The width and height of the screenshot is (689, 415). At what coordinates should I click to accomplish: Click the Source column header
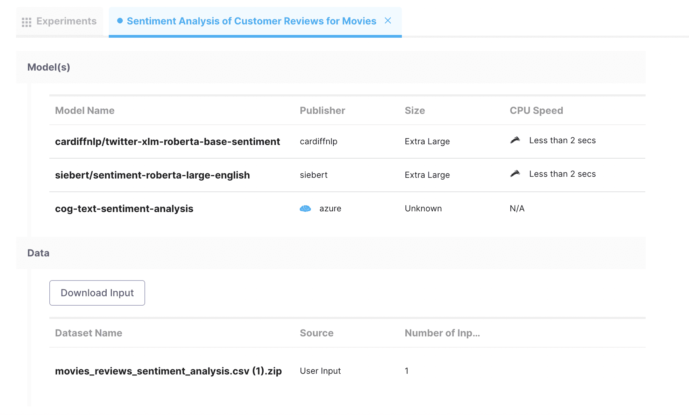317,333
